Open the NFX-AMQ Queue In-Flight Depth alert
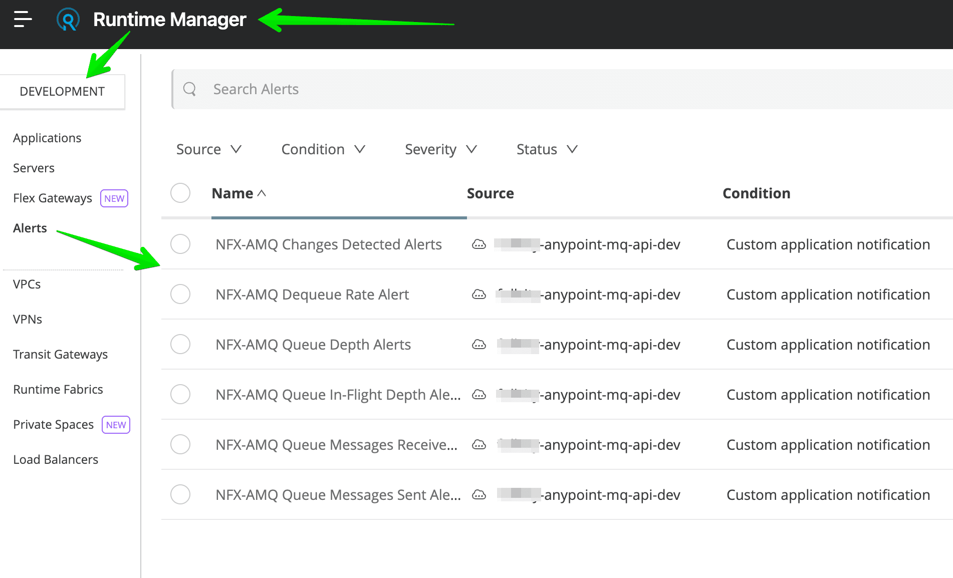The image size is (953, 578). pyautogui.click(x=338, y=395)
